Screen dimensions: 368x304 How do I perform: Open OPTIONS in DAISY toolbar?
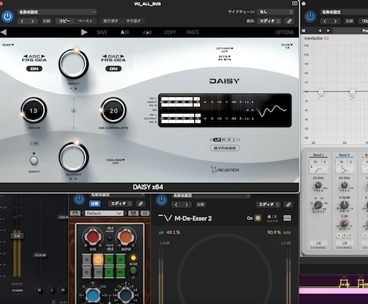point(285,32)
